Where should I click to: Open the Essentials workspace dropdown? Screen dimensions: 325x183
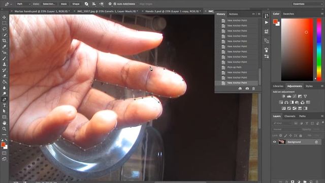tap(307, 4)
